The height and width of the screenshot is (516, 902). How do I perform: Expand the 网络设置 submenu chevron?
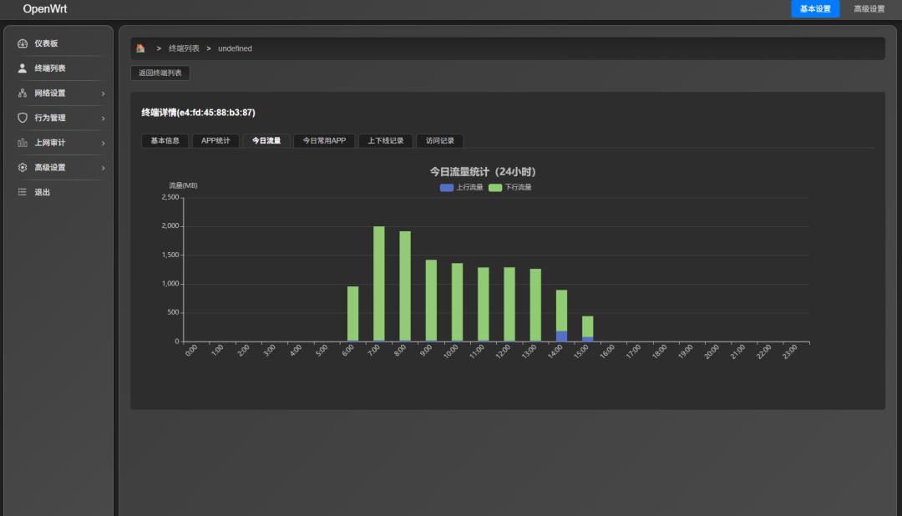(103, 94)
